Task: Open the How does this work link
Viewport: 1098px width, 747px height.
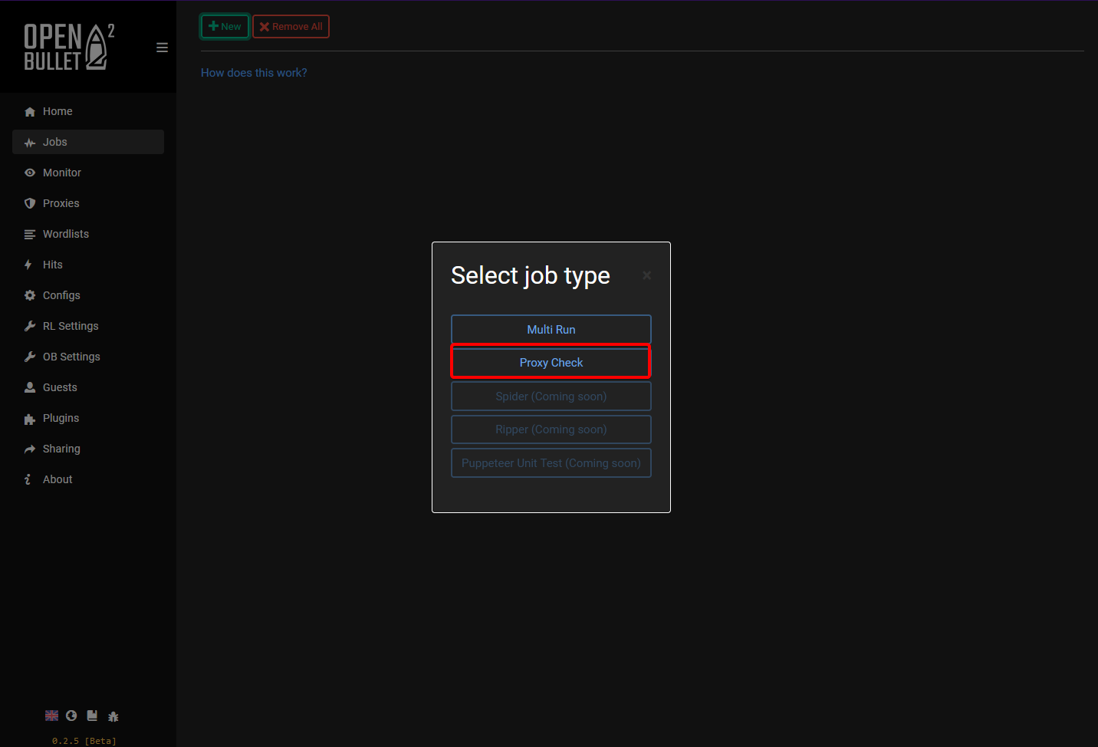Action: coord(254,73)
